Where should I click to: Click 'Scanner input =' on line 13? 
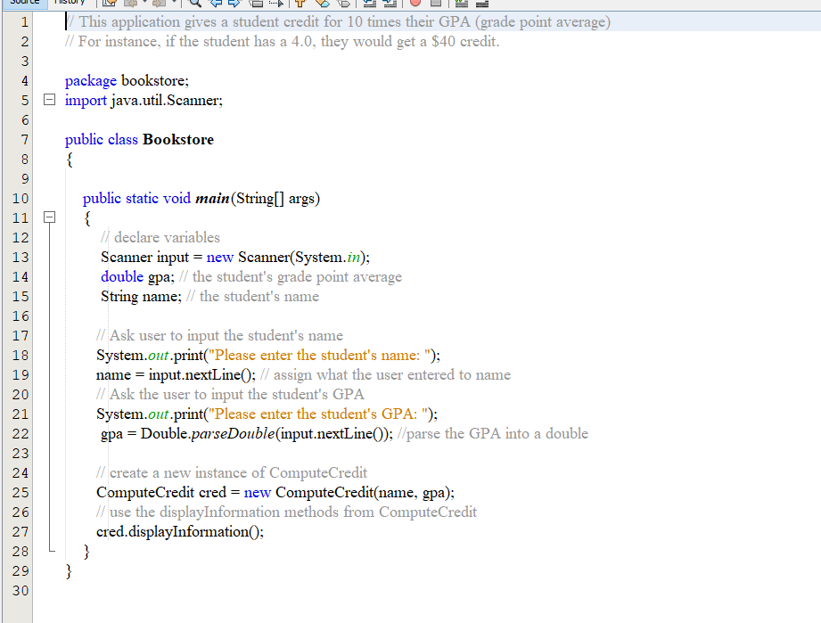click(x=152, y=258)
